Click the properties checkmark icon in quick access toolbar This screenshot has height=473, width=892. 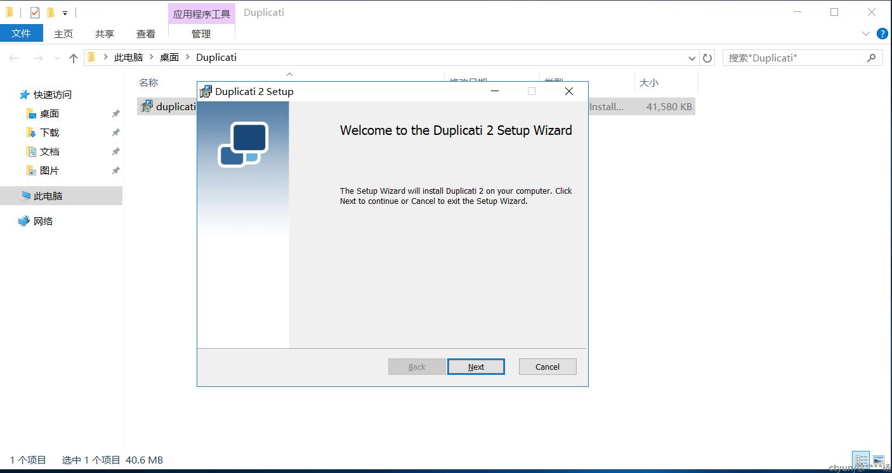point(35,12)
